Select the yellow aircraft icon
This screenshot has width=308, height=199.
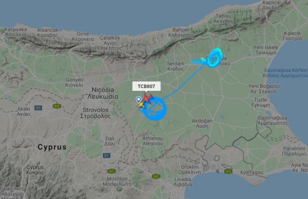(141, 105)
